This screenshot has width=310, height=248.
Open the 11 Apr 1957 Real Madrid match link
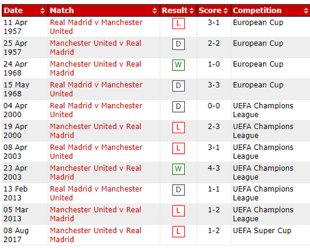coord(96,27)
